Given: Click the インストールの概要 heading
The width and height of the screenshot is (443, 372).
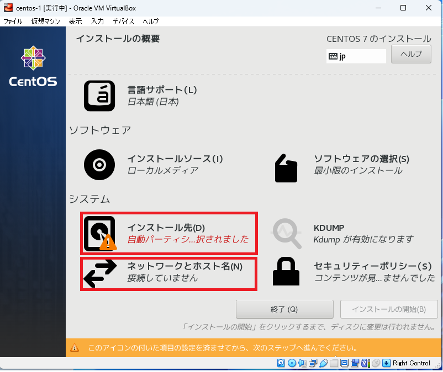Looking at the screenshot, I should tap(118, 39).
